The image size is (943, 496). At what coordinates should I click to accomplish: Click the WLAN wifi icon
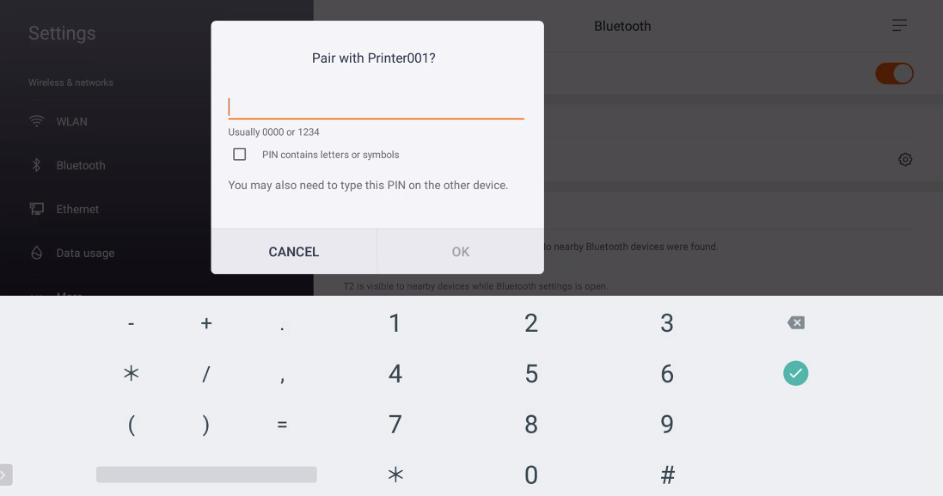[x=37, y=121]
